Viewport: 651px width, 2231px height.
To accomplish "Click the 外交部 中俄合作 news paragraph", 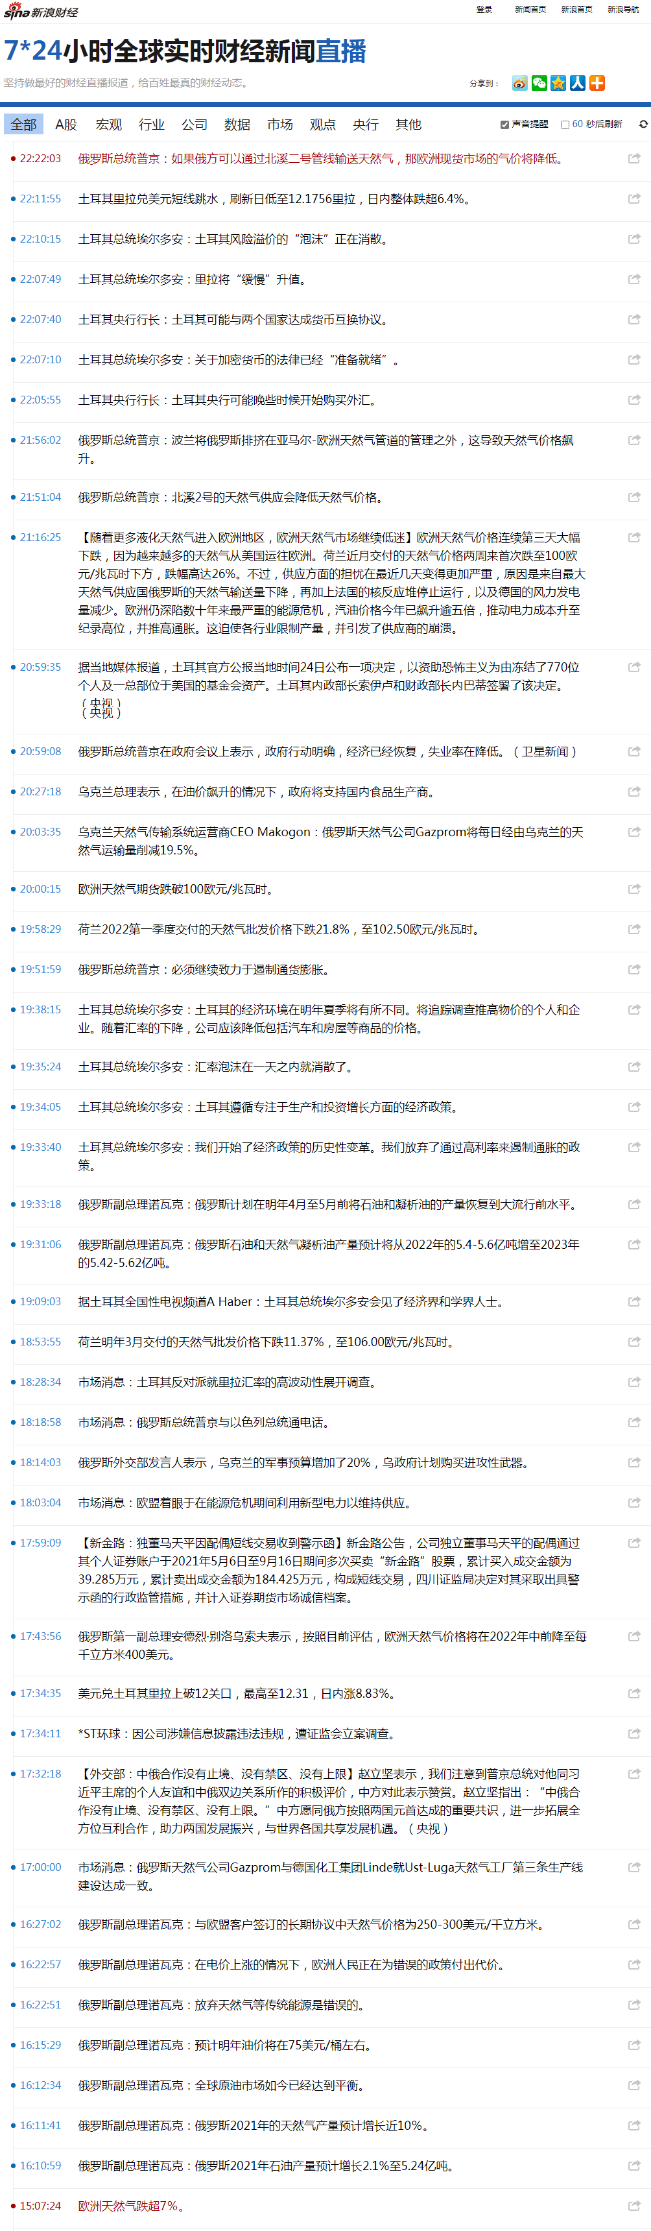I will pyautogui.click(x=331, y=1802).
